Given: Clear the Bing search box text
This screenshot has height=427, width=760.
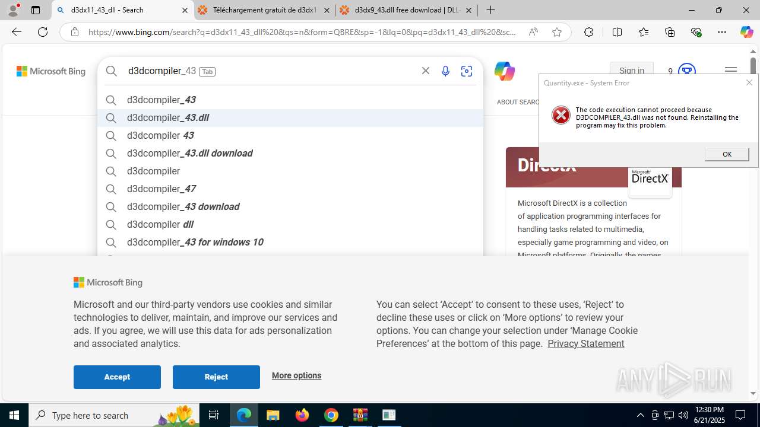Looking at the screenshot, I should point(426,71).
